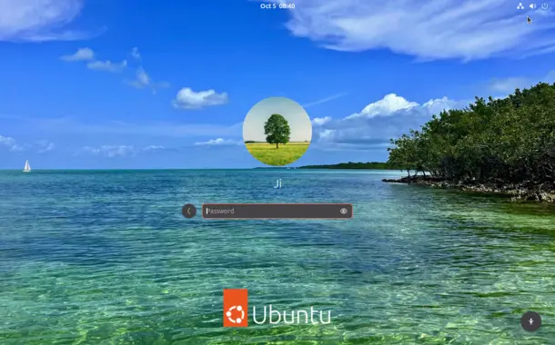Toggle password visibility with the eye icon

[344, 212]
